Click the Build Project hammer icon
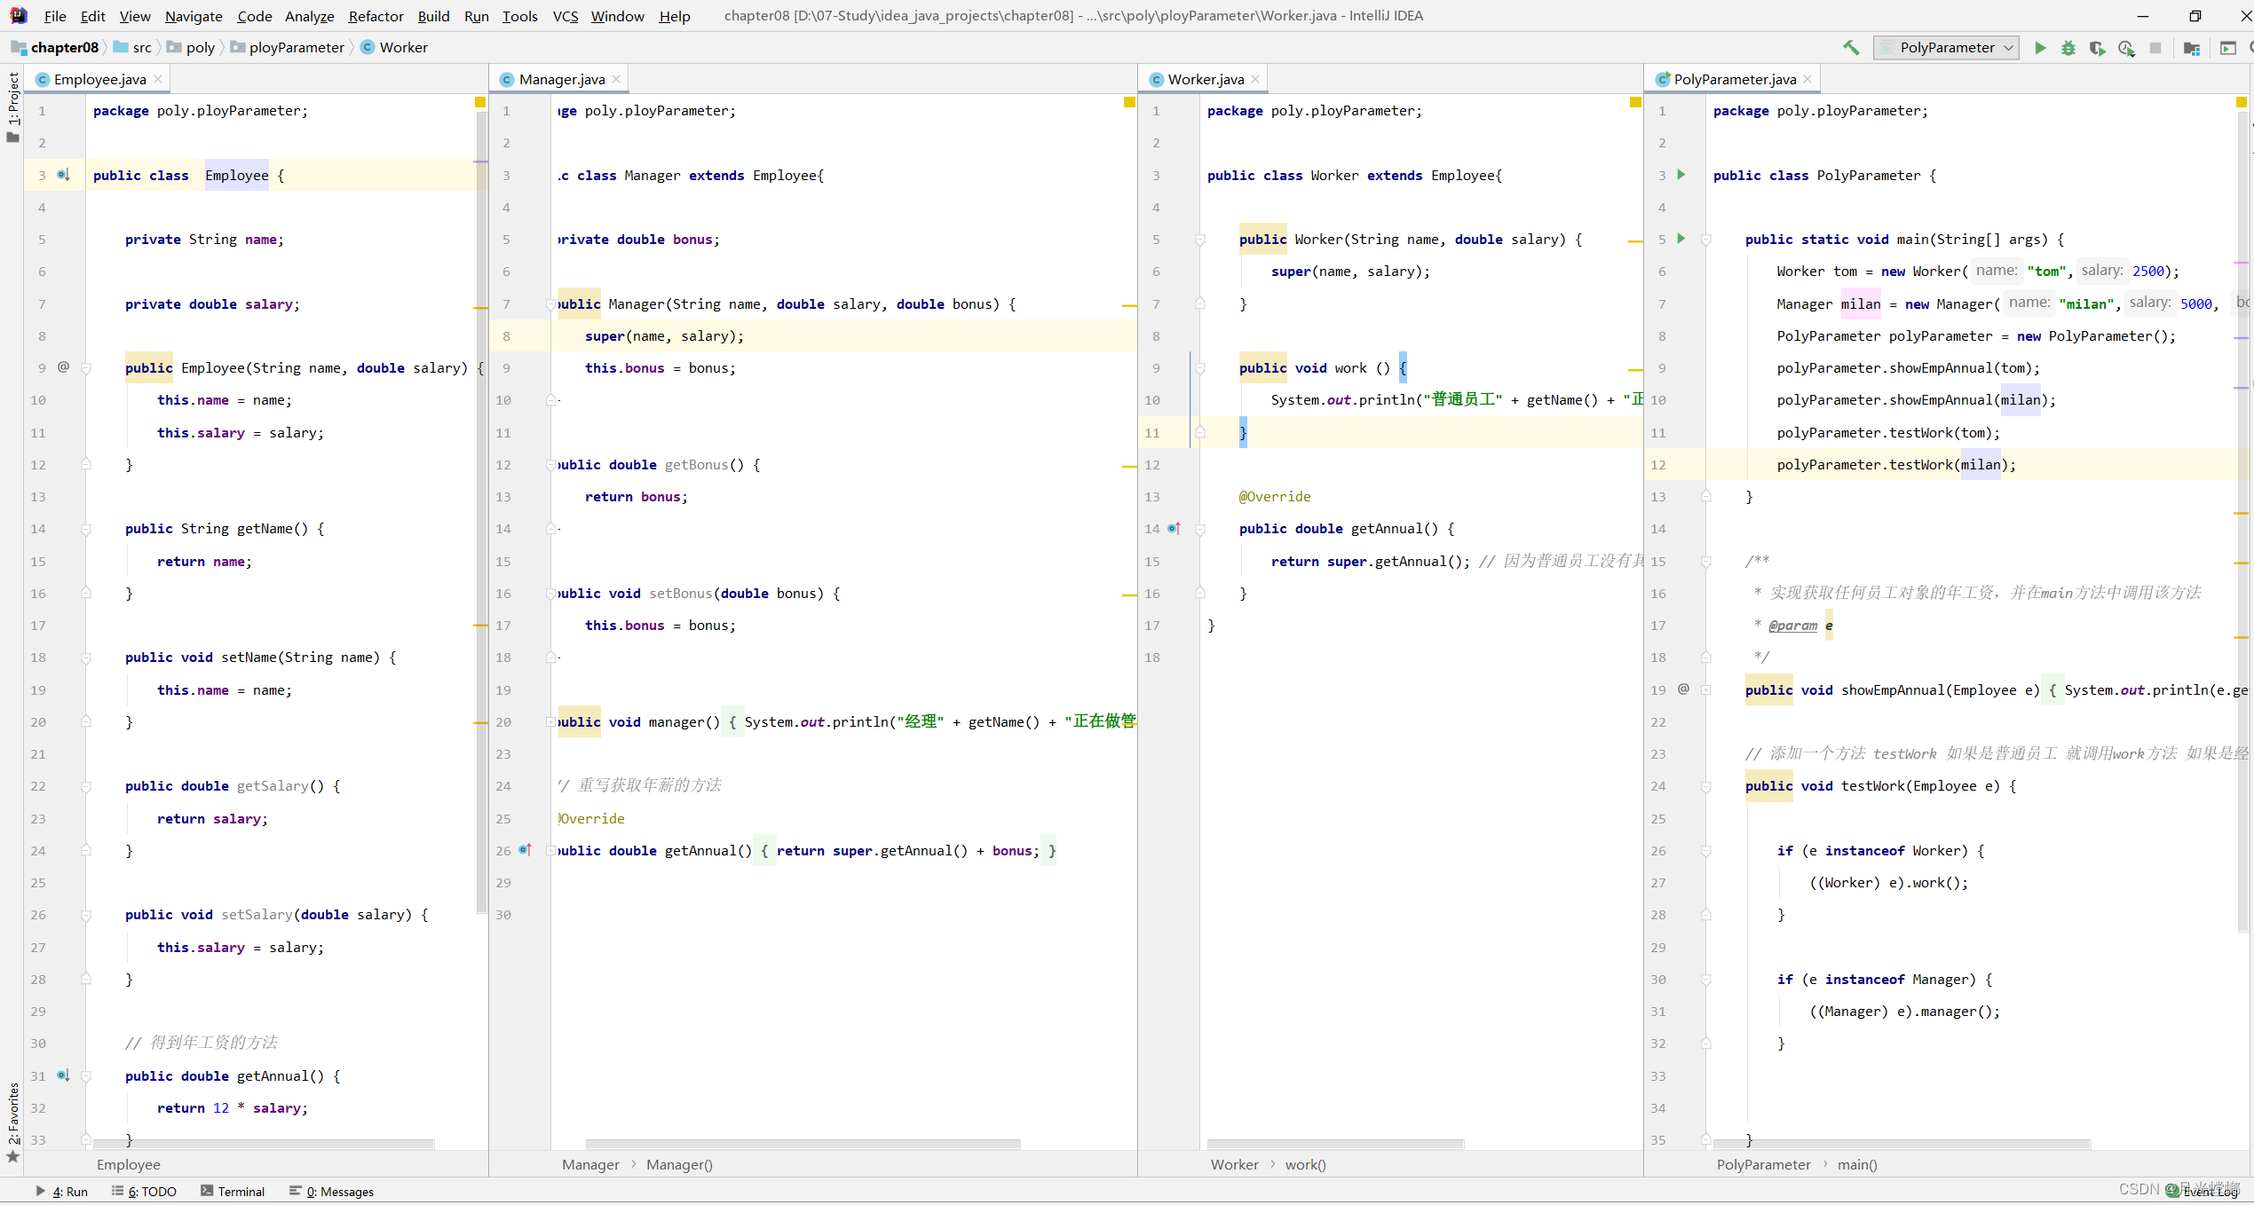Viewport: 2254px width, 1205px height. click(1850, 48)
